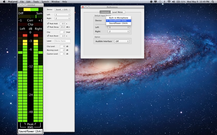The height and width of the screenshot is (135, 217).
Task: Select Built-in Microphone from the device list
Action: point(119,18)
